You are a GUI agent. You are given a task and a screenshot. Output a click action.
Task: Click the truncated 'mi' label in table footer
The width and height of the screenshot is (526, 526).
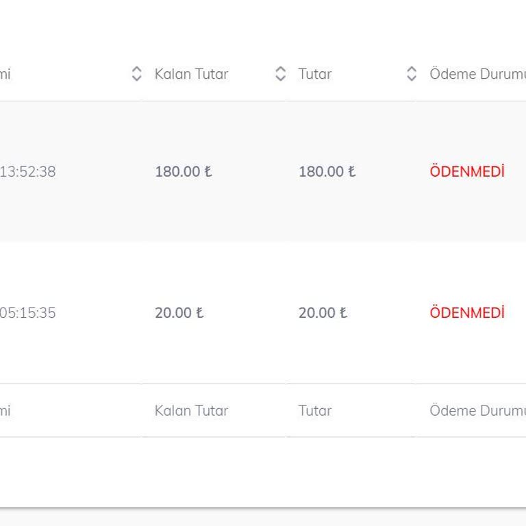pos(5,410)
